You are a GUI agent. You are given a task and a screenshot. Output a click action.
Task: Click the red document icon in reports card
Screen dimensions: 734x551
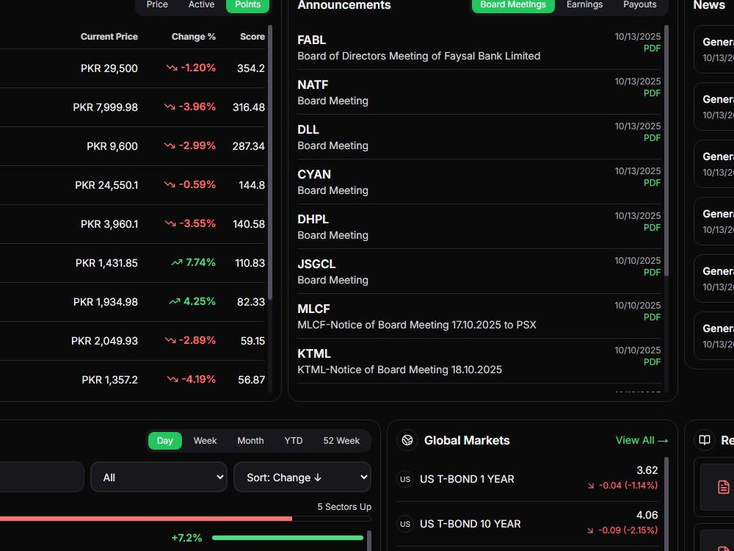723,487
